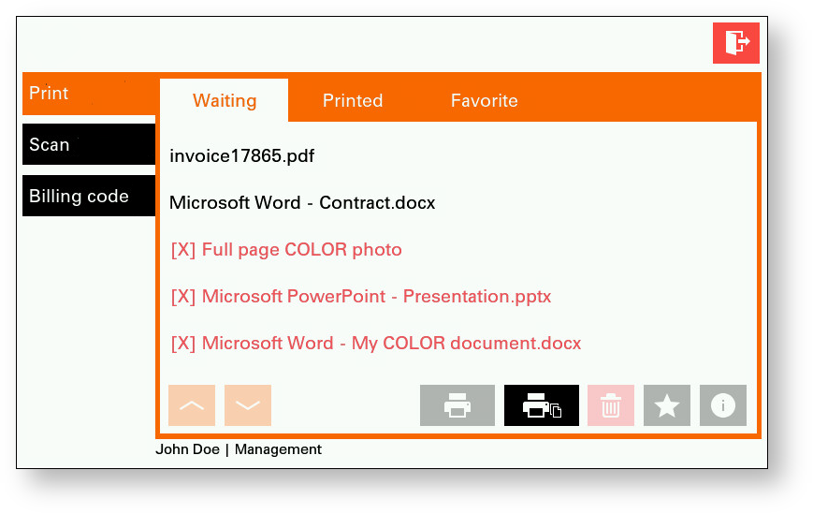Select Microsoft Word - Contract.docx job
Image resolution: width=813 pixels, height=514 pixels.
click(302, 202)
